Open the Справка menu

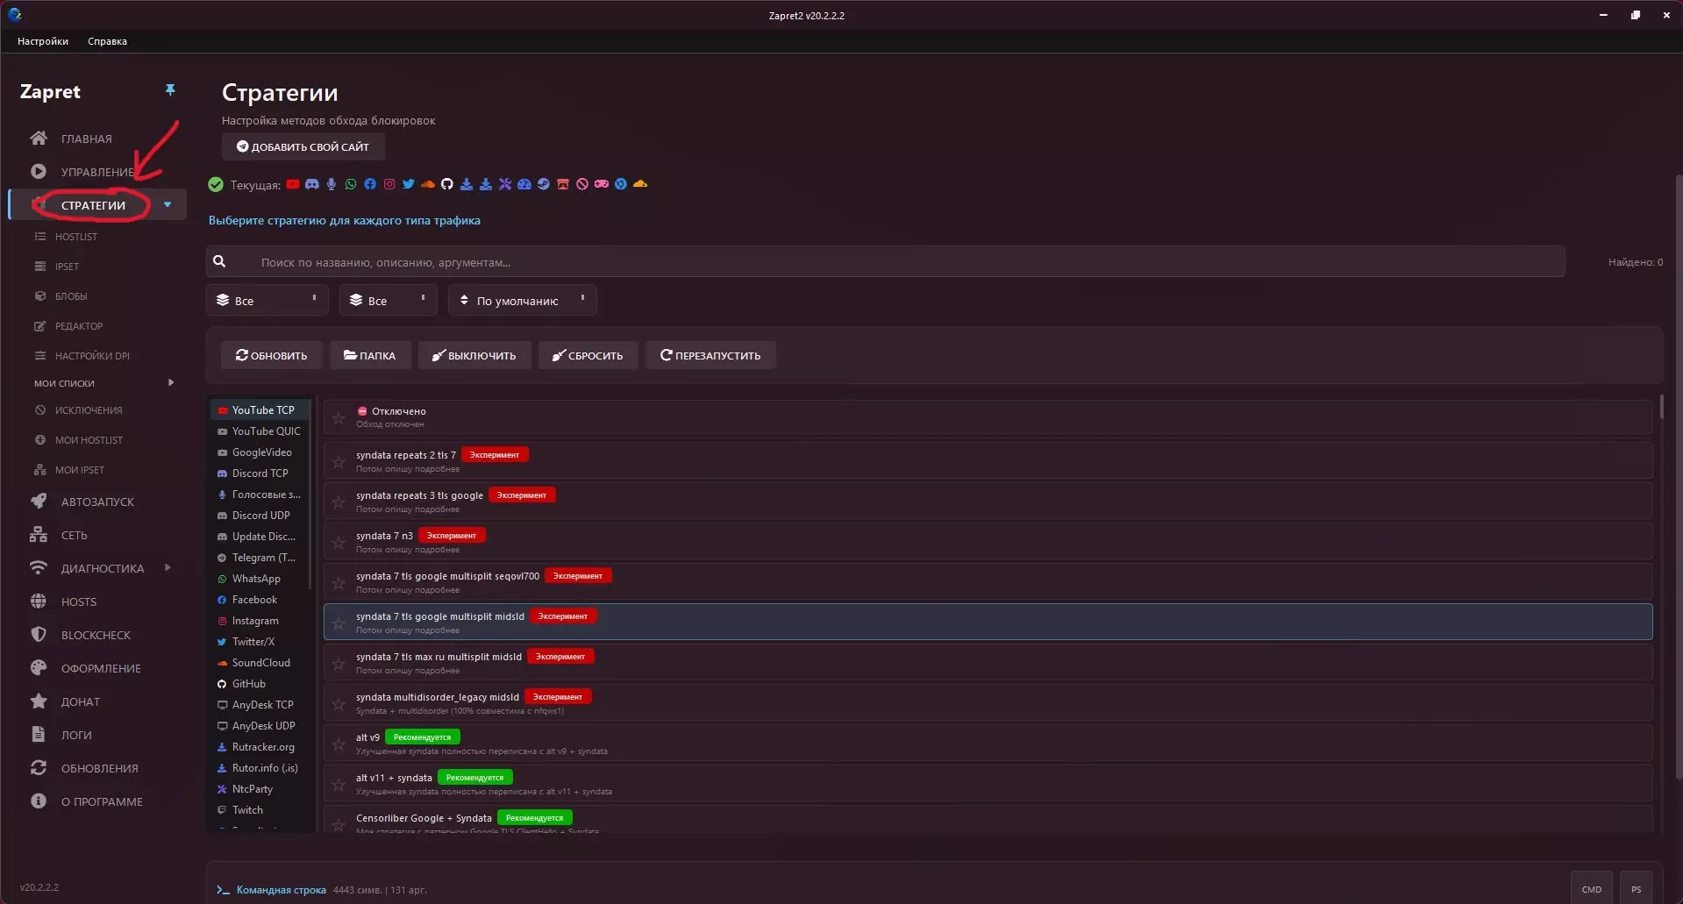click(x=107, y=41)
